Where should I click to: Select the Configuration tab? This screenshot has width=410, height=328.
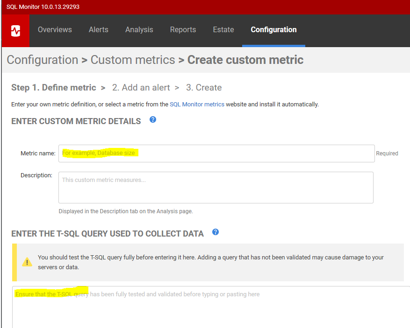pyautogui.click(x=273, y=30)
